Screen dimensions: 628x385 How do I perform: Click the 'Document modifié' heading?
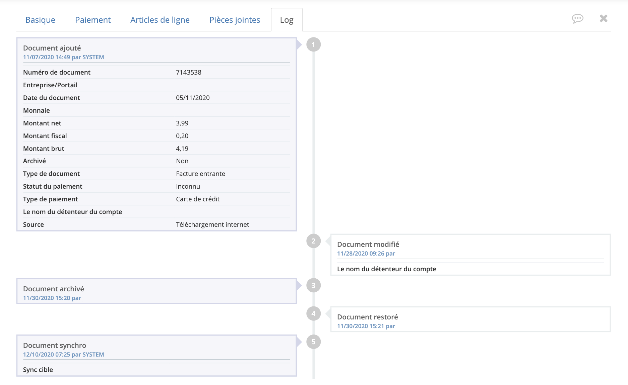point(368,245)
